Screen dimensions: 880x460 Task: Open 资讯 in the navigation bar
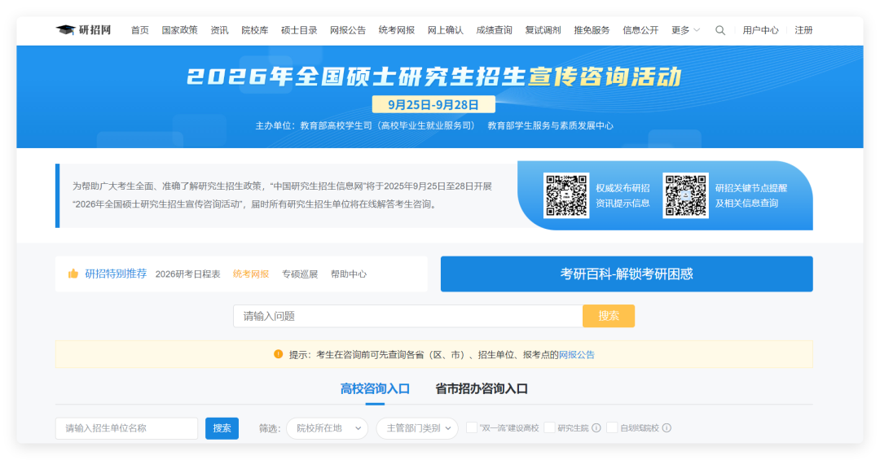tap(219, 30)
